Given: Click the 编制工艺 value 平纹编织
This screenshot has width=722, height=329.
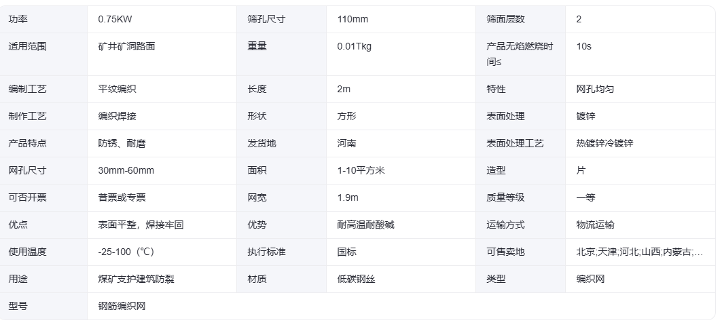Looking at the screenshot, I should click(x=117, y=90).
